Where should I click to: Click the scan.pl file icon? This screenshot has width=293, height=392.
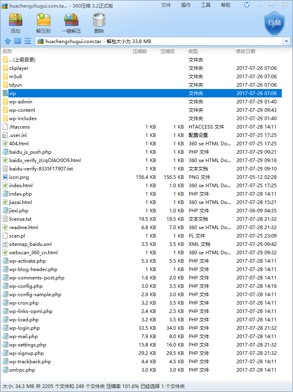coord(5,236)
